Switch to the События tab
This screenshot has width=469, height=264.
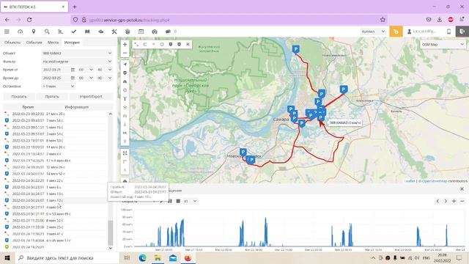[34, 43]
